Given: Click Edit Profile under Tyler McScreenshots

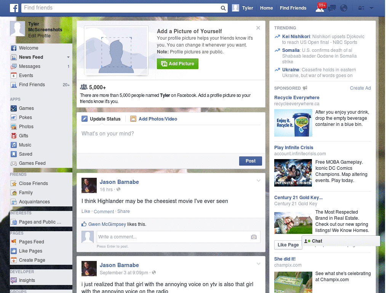Looking at the screenshot, I should pos(39,35).
